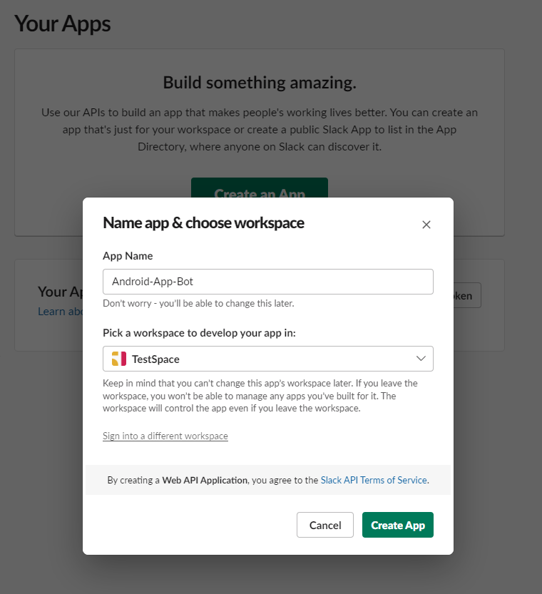Click the App Name label
This screenshot has width=542, height=594.
click(x=128, y=256)
